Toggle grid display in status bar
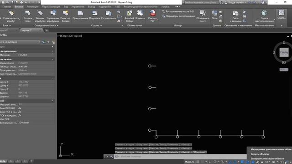Image resolution: width=292 pixels, height=164 pixels. click(198, 162)
